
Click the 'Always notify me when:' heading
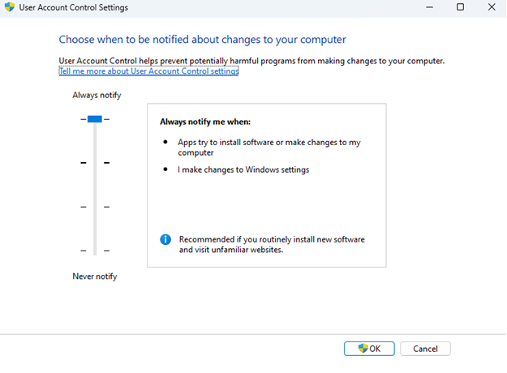pyautogui.click(x=205, y=122)
